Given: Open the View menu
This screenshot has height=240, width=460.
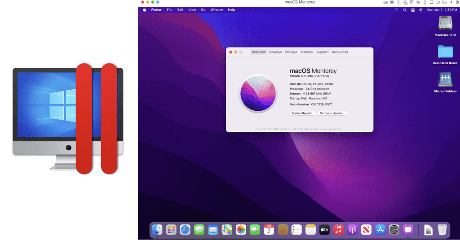Looking at the screenshot, I should tap(192, 10).
